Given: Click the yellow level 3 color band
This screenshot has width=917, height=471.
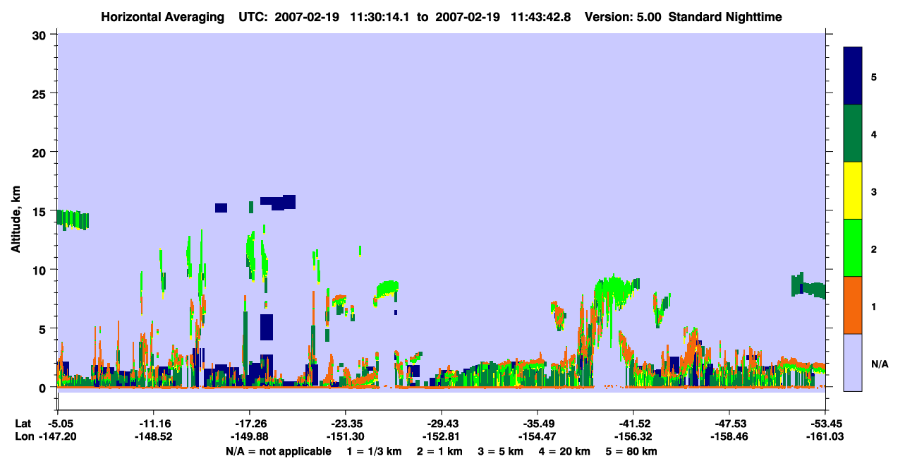Looking at the screenshot, I should 853,191.
